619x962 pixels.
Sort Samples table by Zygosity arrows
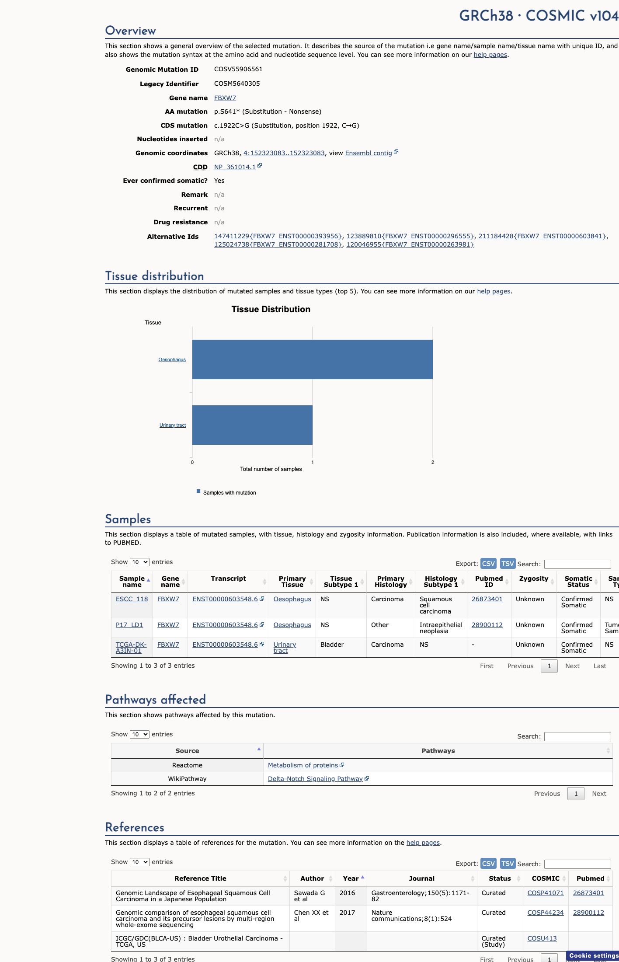point(552,582)
